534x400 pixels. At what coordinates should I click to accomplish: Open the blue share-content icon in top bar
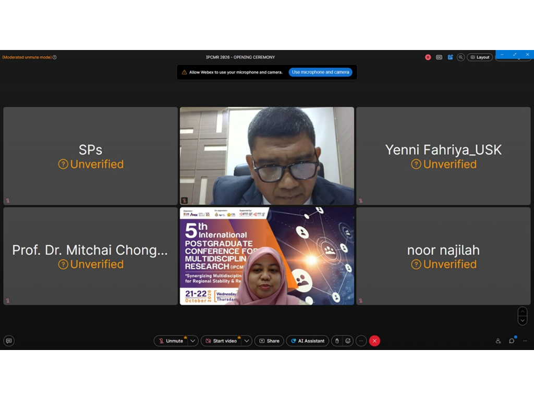450,57
